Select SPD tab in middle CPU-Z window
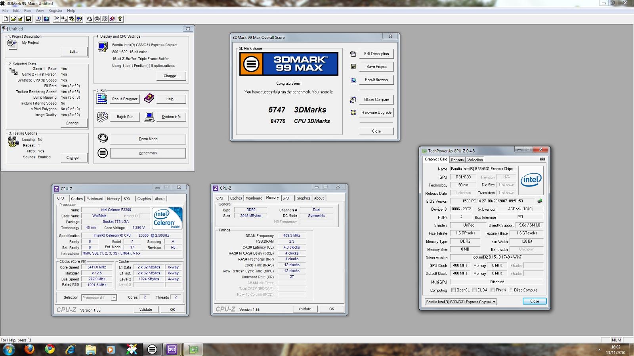 pos(286,198)
